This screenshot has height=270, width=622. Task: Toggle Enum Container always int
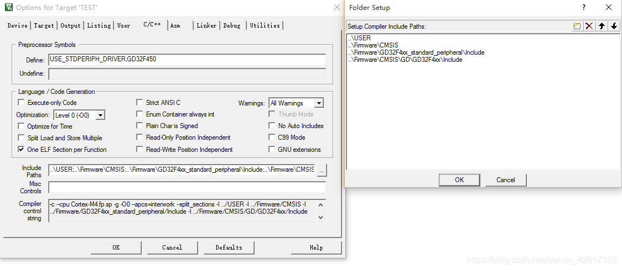(139, 114)
